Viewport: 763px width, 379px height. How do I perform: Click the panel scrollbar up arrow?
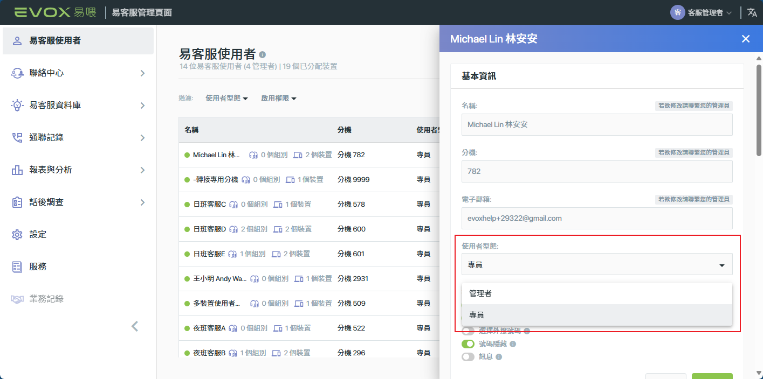tap(759, 58)
